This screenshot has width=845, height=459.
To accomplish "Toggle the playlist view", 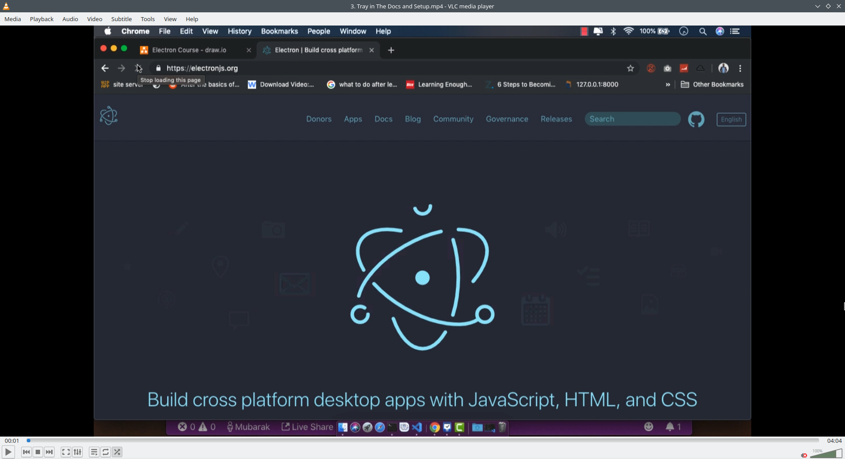I will tap(94, 452).
